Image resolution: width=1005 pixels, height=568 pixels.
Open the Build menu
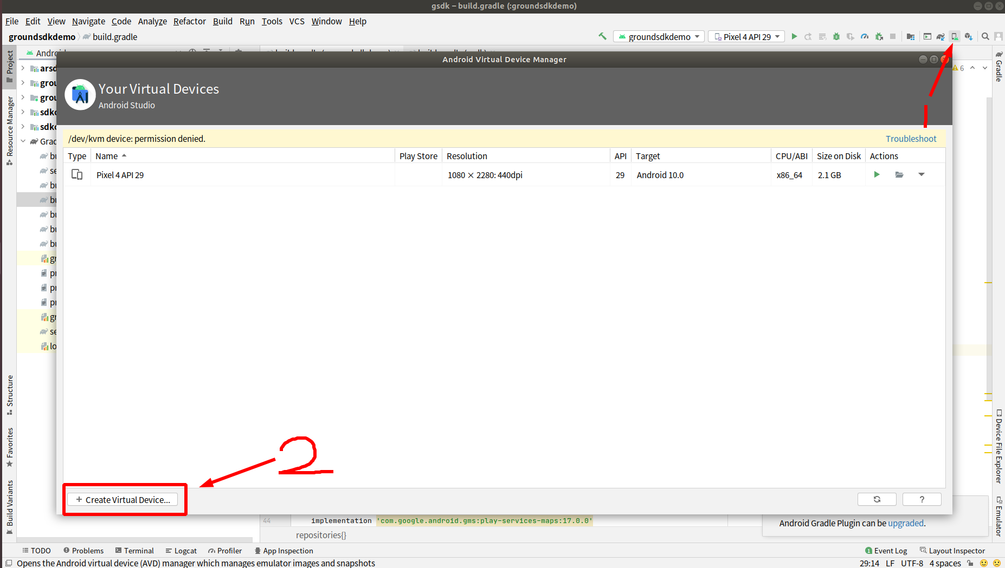coord(222,21)
